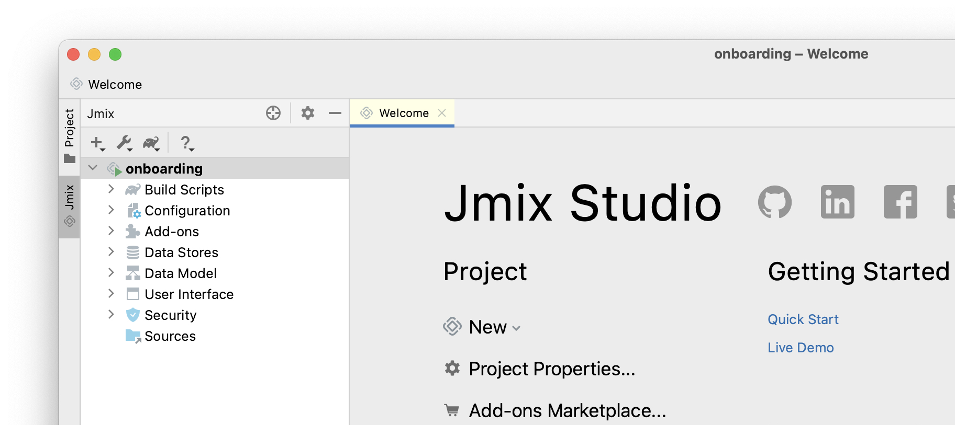Click the Project Properties gear icon
This screenshot has width=955, height=425.
[452, 369]
